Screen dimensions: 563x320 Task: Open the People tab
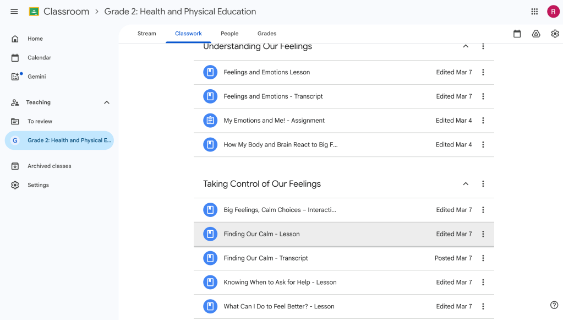pyautogui.click(x=229, y=34)
